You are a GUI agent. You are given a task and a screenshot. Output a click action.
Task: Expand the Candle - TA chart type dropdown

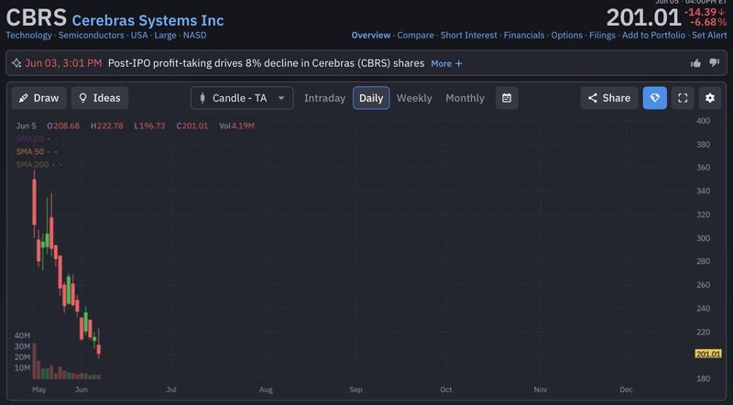click(x=242, y=98)
